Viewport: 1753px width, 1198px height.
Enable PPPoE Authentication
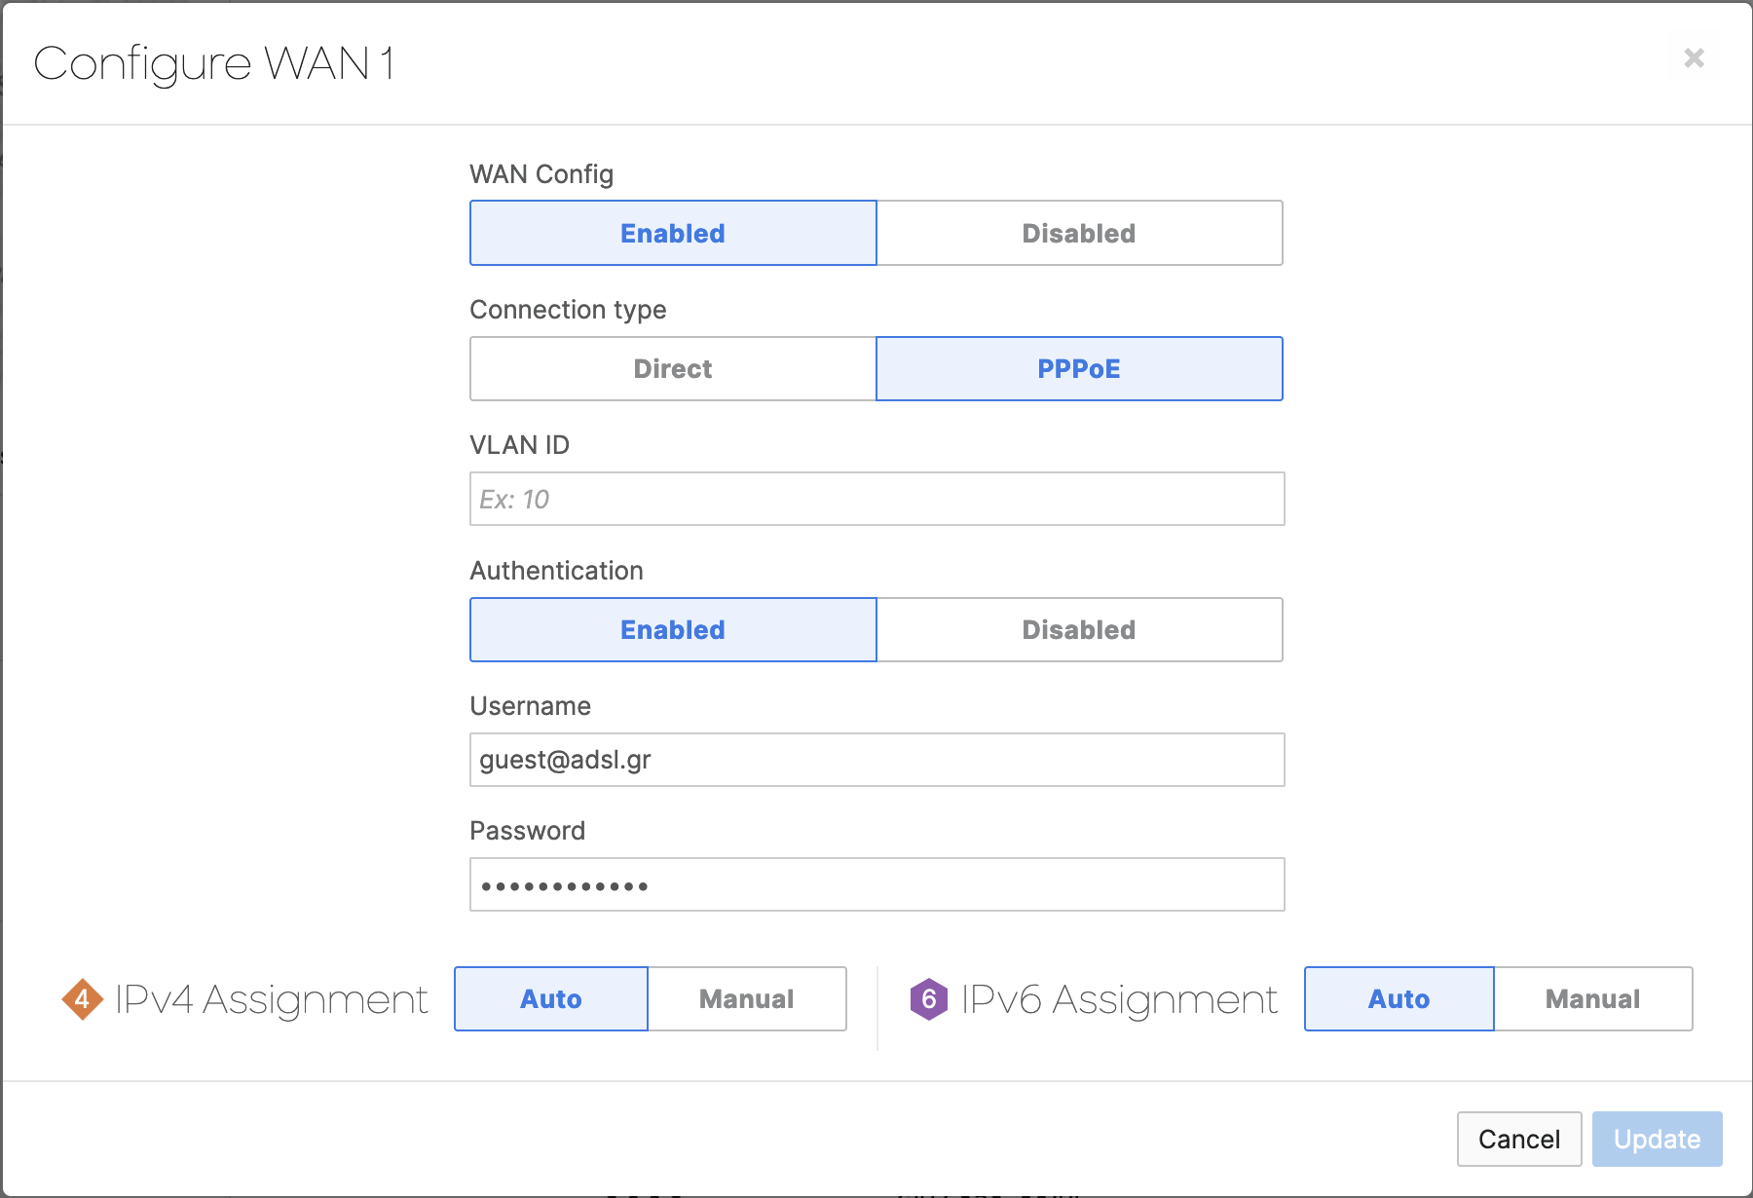(x=672, y=629)
